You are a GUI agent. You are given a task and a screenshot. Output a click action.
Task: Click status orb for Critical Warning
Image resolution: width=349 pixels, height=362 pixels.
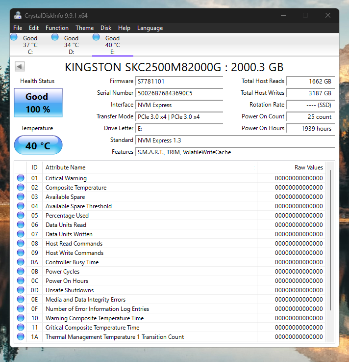tap(21, 178)
